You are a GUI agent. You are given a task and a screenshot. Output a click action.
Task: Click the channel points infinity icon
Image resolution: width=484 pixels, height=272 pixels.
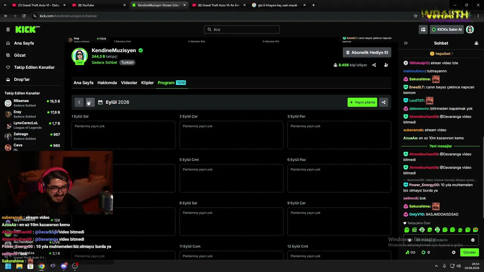[x=410, y=252]
